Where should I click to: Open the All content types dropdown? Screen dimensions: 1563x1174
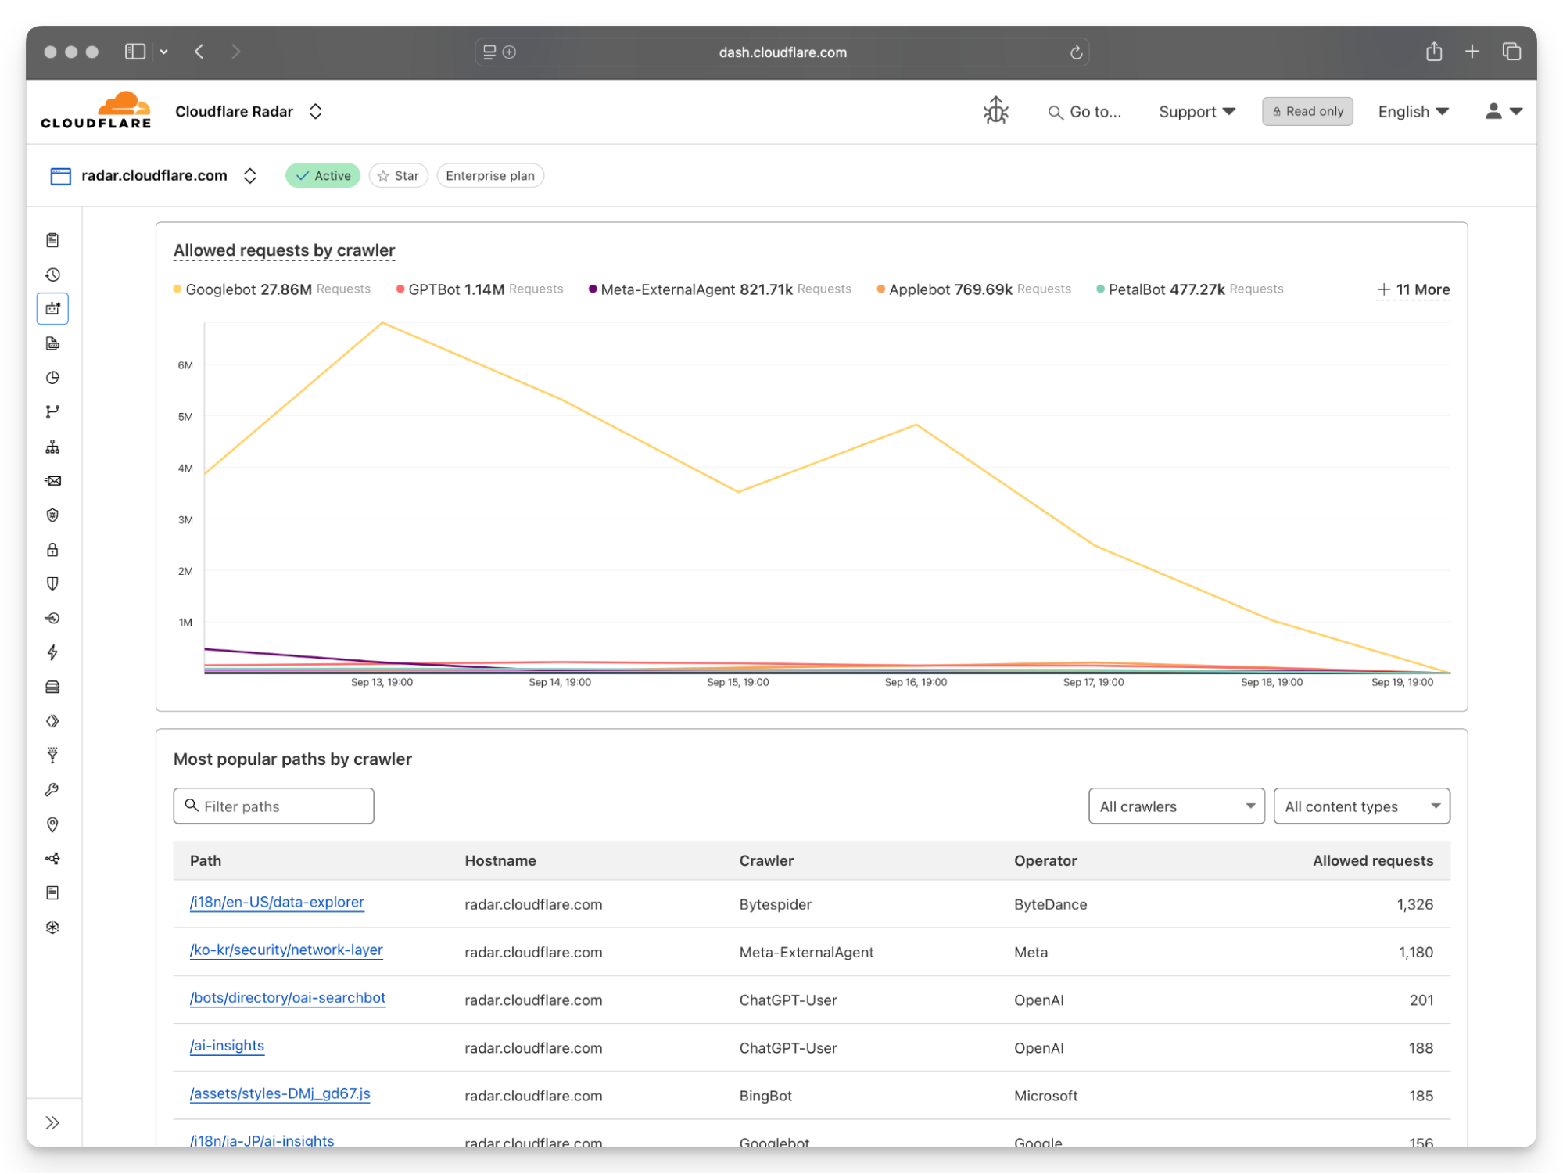1360,806
